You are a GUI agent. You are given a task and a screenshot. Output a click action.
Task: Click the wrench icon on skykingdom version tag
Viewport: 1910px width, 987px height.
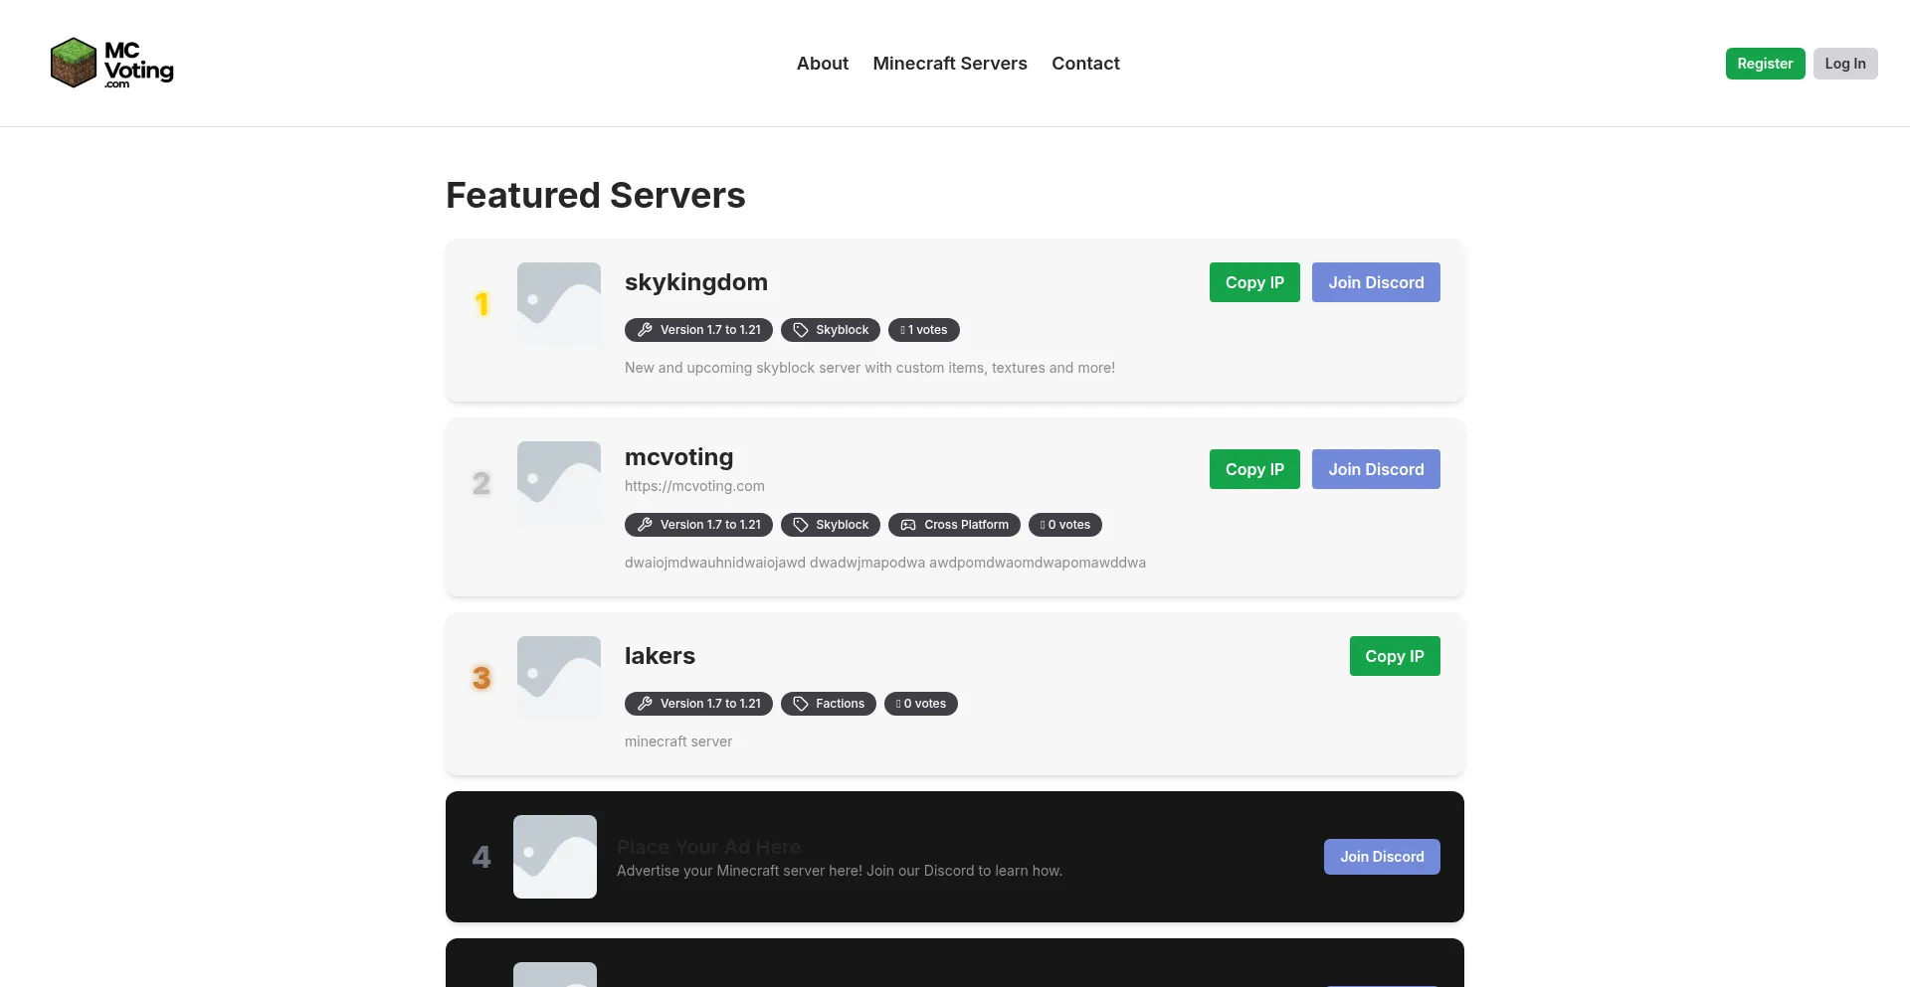(645, 330)
